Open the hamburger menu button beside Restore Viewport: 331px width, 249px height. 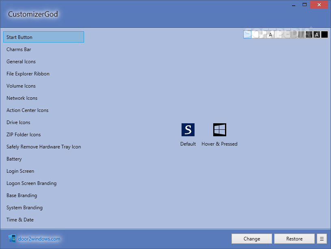pyautogui.click(x=322, y=239)
